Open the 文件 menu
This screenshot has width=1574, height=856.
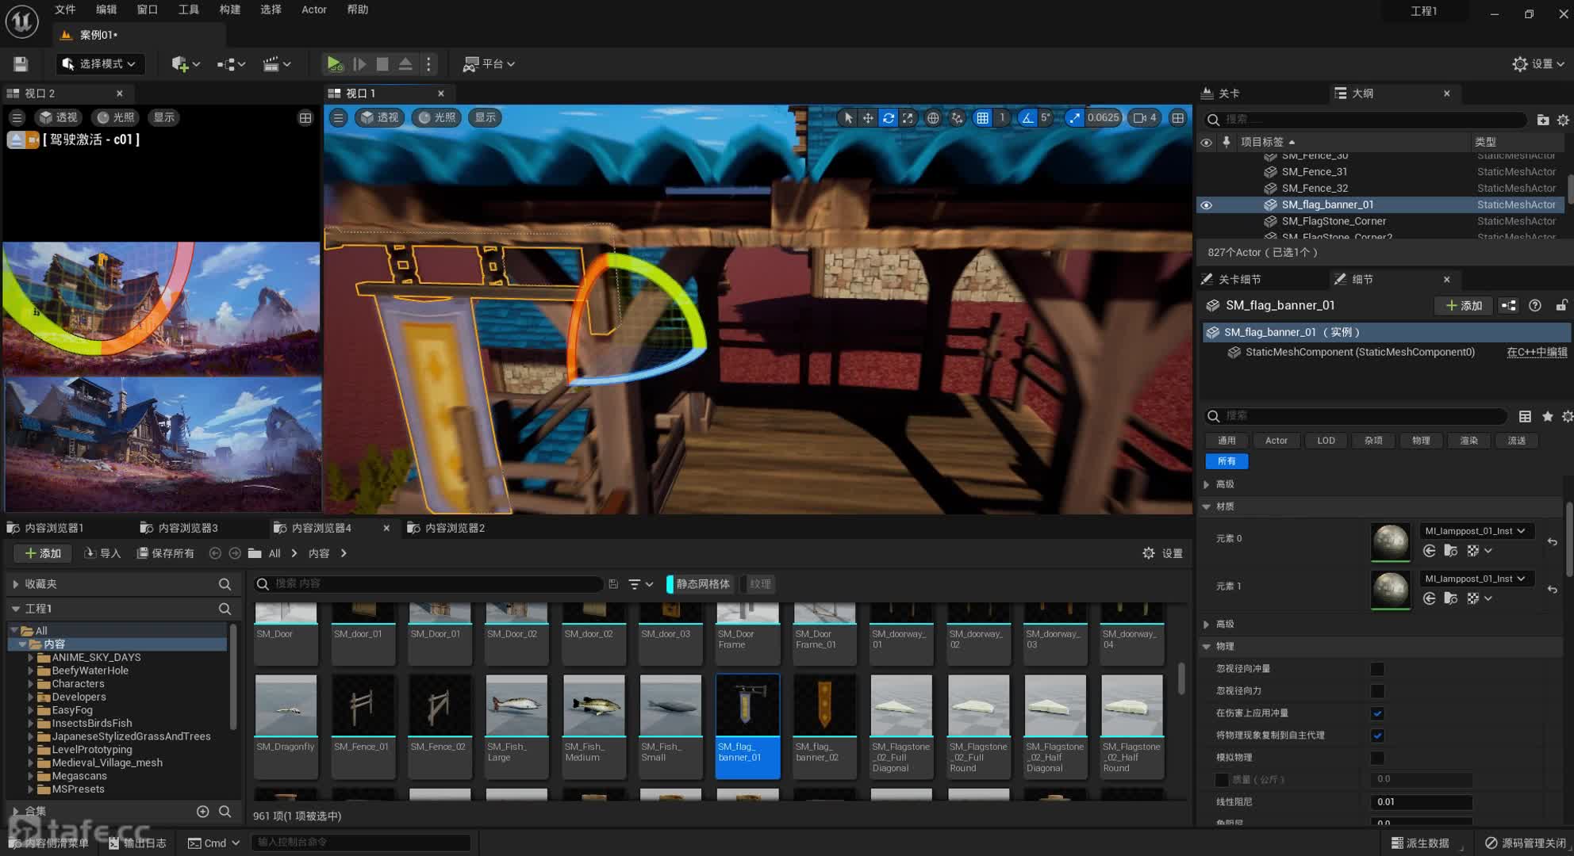pos(65,10)
